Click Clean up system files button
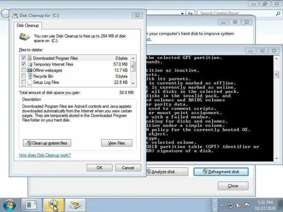 [x=47, y=143]
